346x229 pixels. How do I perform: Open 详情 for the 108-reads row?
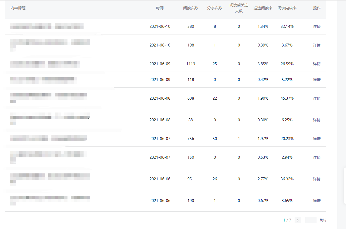click(x=317, y=45)
